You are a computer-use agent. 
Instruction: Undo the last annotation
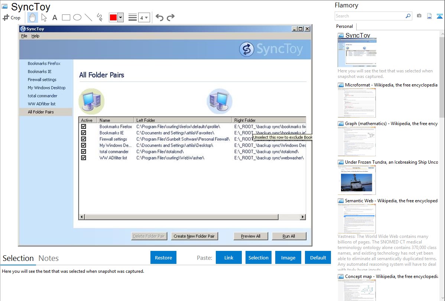[159, 17]
